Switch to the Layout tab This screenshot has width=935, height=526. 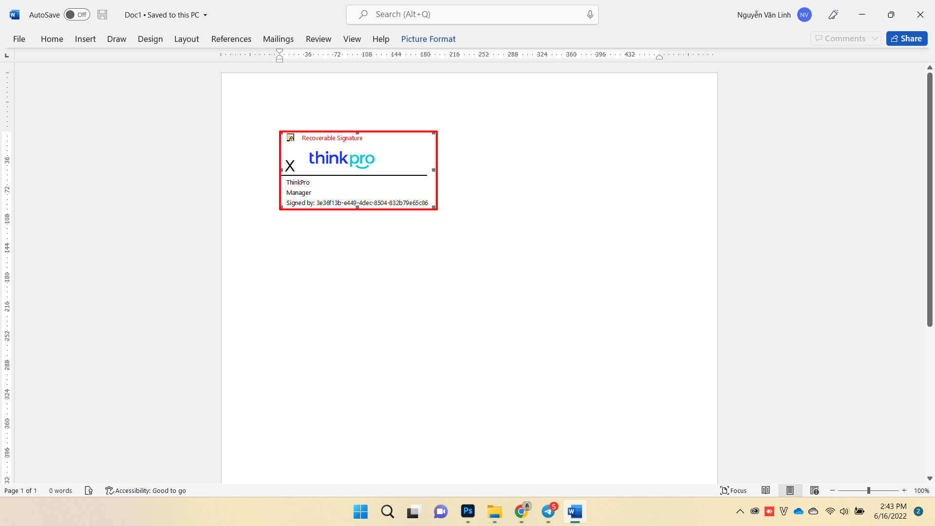point(187,39)
